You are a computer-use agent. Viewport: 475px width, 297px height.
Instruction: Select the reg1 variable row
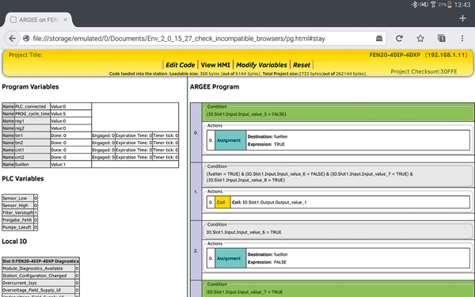click(x=47, y=121)
